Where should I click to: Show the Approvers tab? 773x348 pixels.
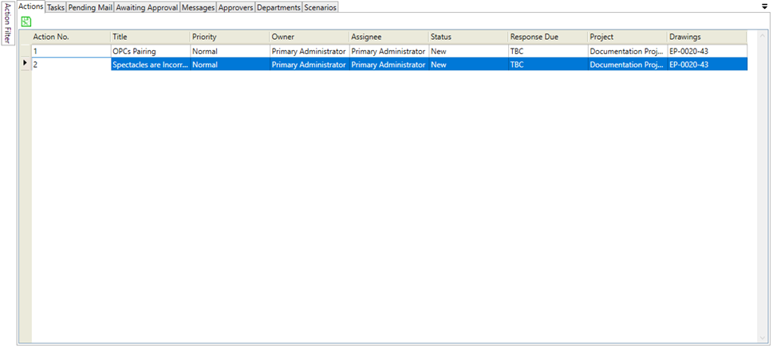click(235, 7)
